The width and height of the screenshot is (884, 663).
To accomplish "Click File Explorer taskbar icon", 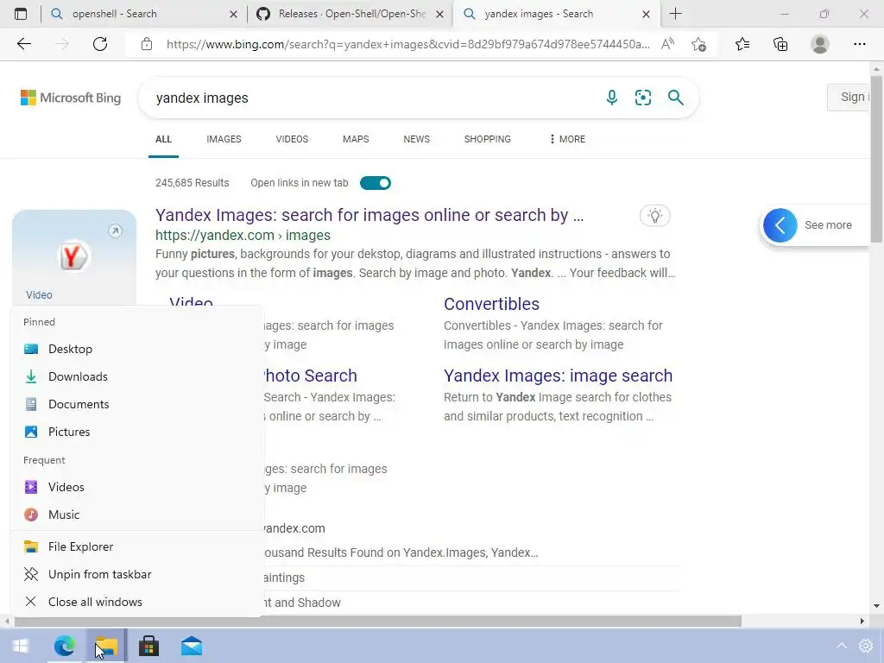I will pyautogui.click(x=106, y=646).
